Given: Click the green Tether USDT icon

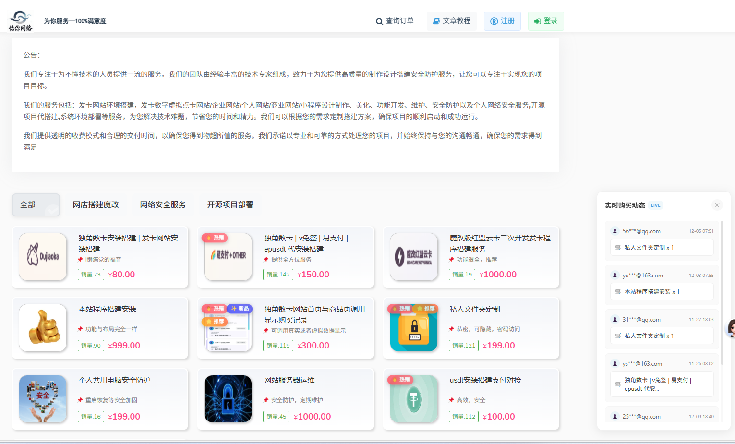Looking at the screenshot, I should click(x=414, y=399).
